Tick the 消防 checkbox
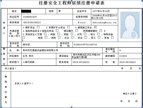The width and height of the screenshot is (143, 108). pos(59,38)
